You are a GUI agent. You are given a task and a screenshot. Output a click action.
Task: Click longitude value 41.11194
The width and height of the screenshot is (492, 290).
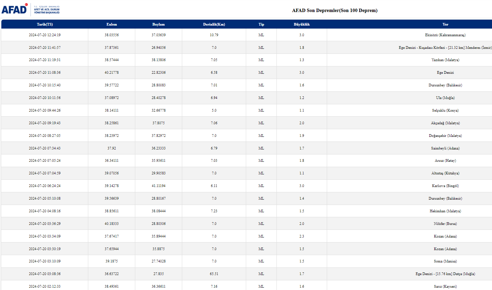(159, 186)
